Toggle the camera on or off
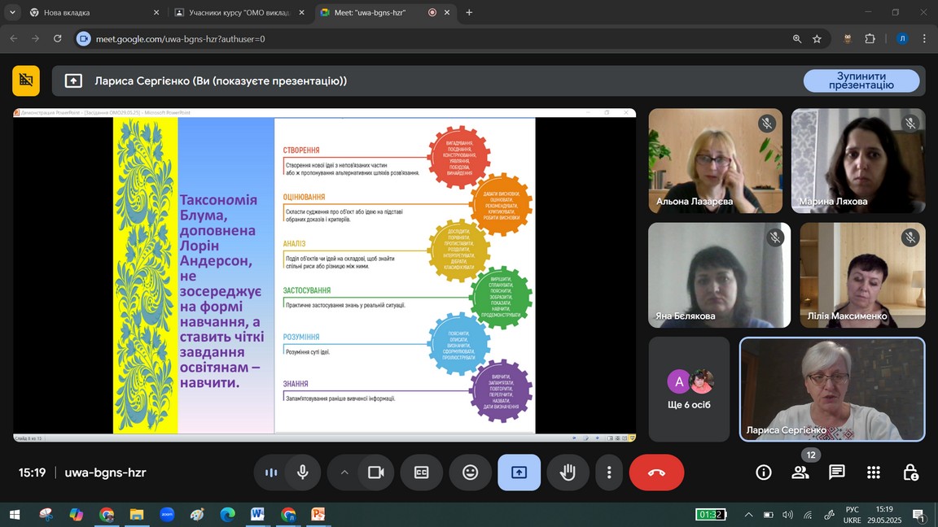This screenshot has height=527, width=938. coord(375,473)
